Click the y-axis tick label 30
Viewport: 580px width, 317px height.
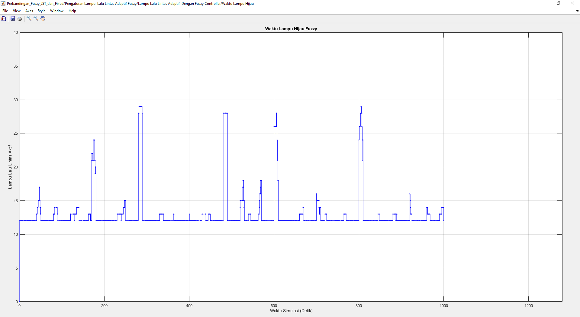pyautogui.click(x=16, y=100)
